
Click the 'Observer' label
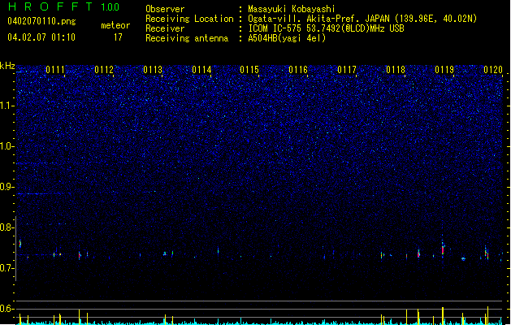pyautogui.click(x=165, y=9)
